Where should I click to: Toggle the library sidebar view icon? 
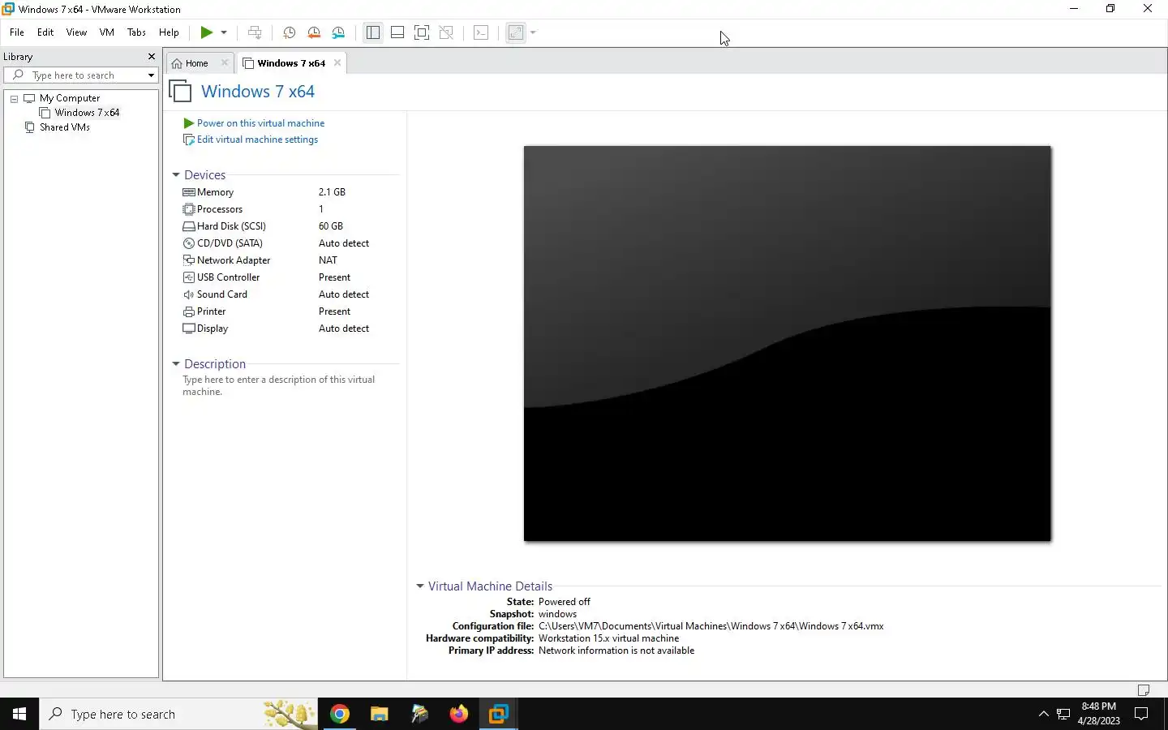(373, 32)
